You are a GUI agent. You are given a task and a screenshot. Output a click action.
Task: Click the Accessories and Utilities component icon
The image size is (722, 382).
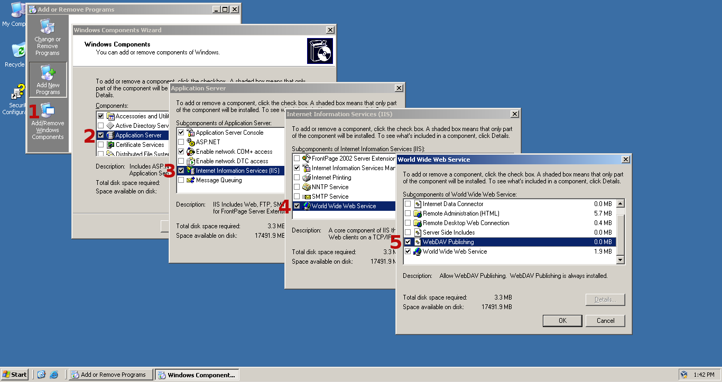click(x=110, y=116)
